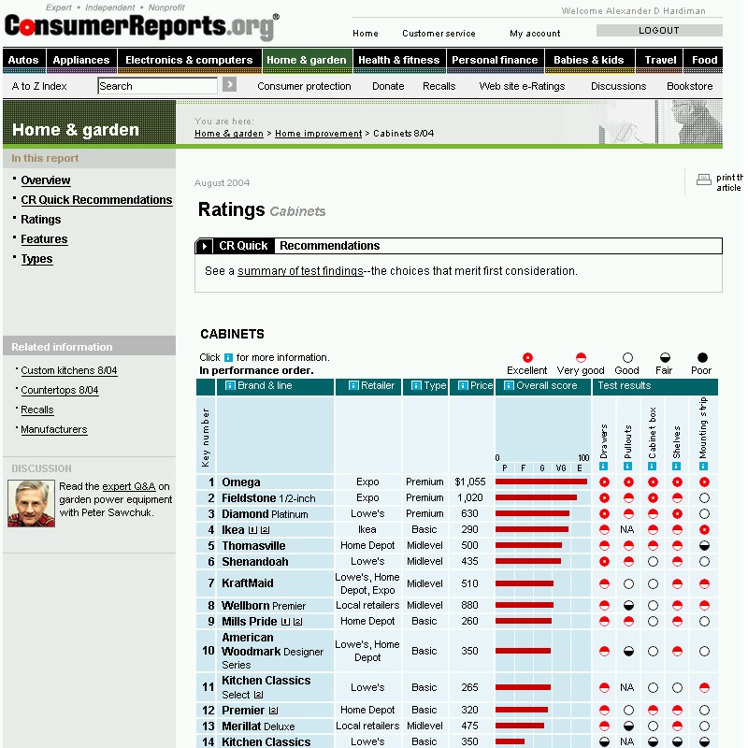Click info icon next to Type header
This screenshot has width=748, height=748.
416,385
